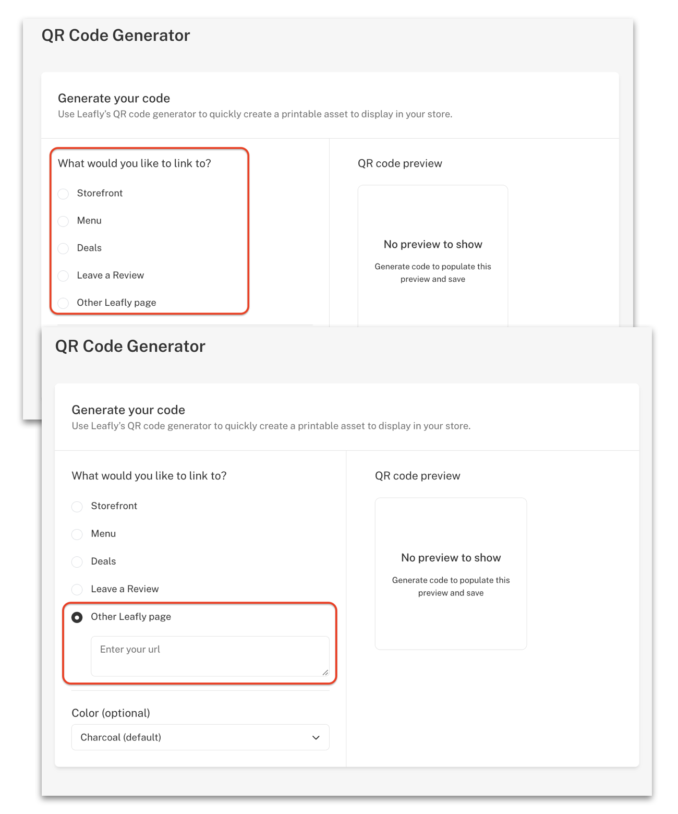Open the Charcoal (default) color dropdown

pyautogui.click(x=200, y=737)
